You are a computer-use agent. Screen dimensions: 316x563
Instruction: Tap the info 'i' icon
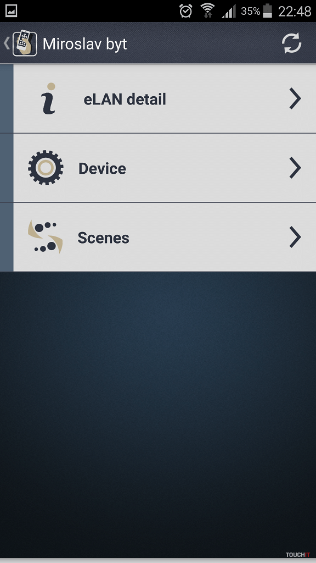click(48, 99)
